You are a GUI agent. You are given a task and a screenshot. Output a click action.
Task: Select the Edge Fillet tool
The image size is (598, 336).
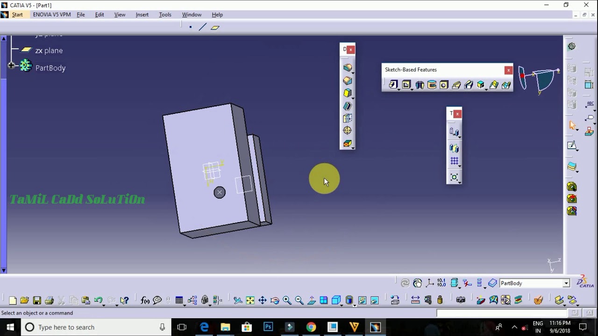[x=347, y=68]
